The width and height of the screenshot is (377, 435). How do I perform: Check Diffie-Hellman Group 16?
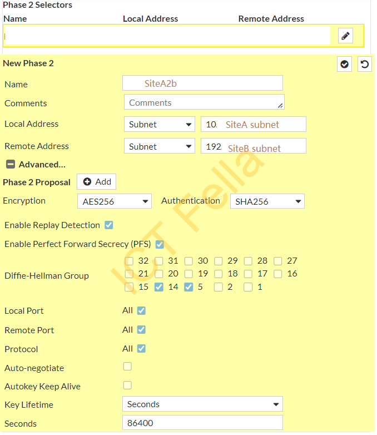[x=277, y=274]
